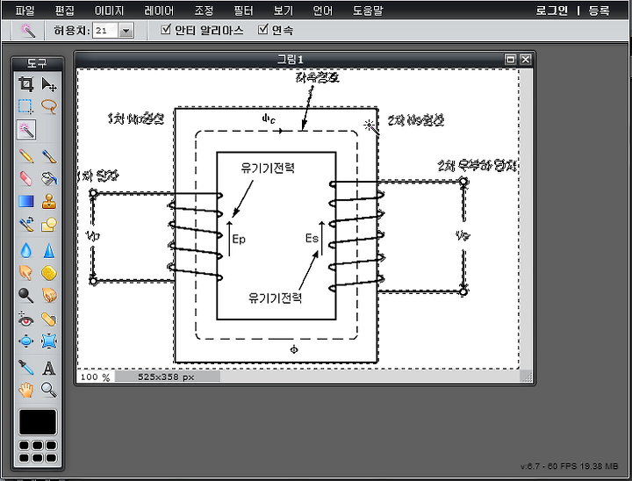
Task: Open the 언어 menu
Action: coord(322,11)
